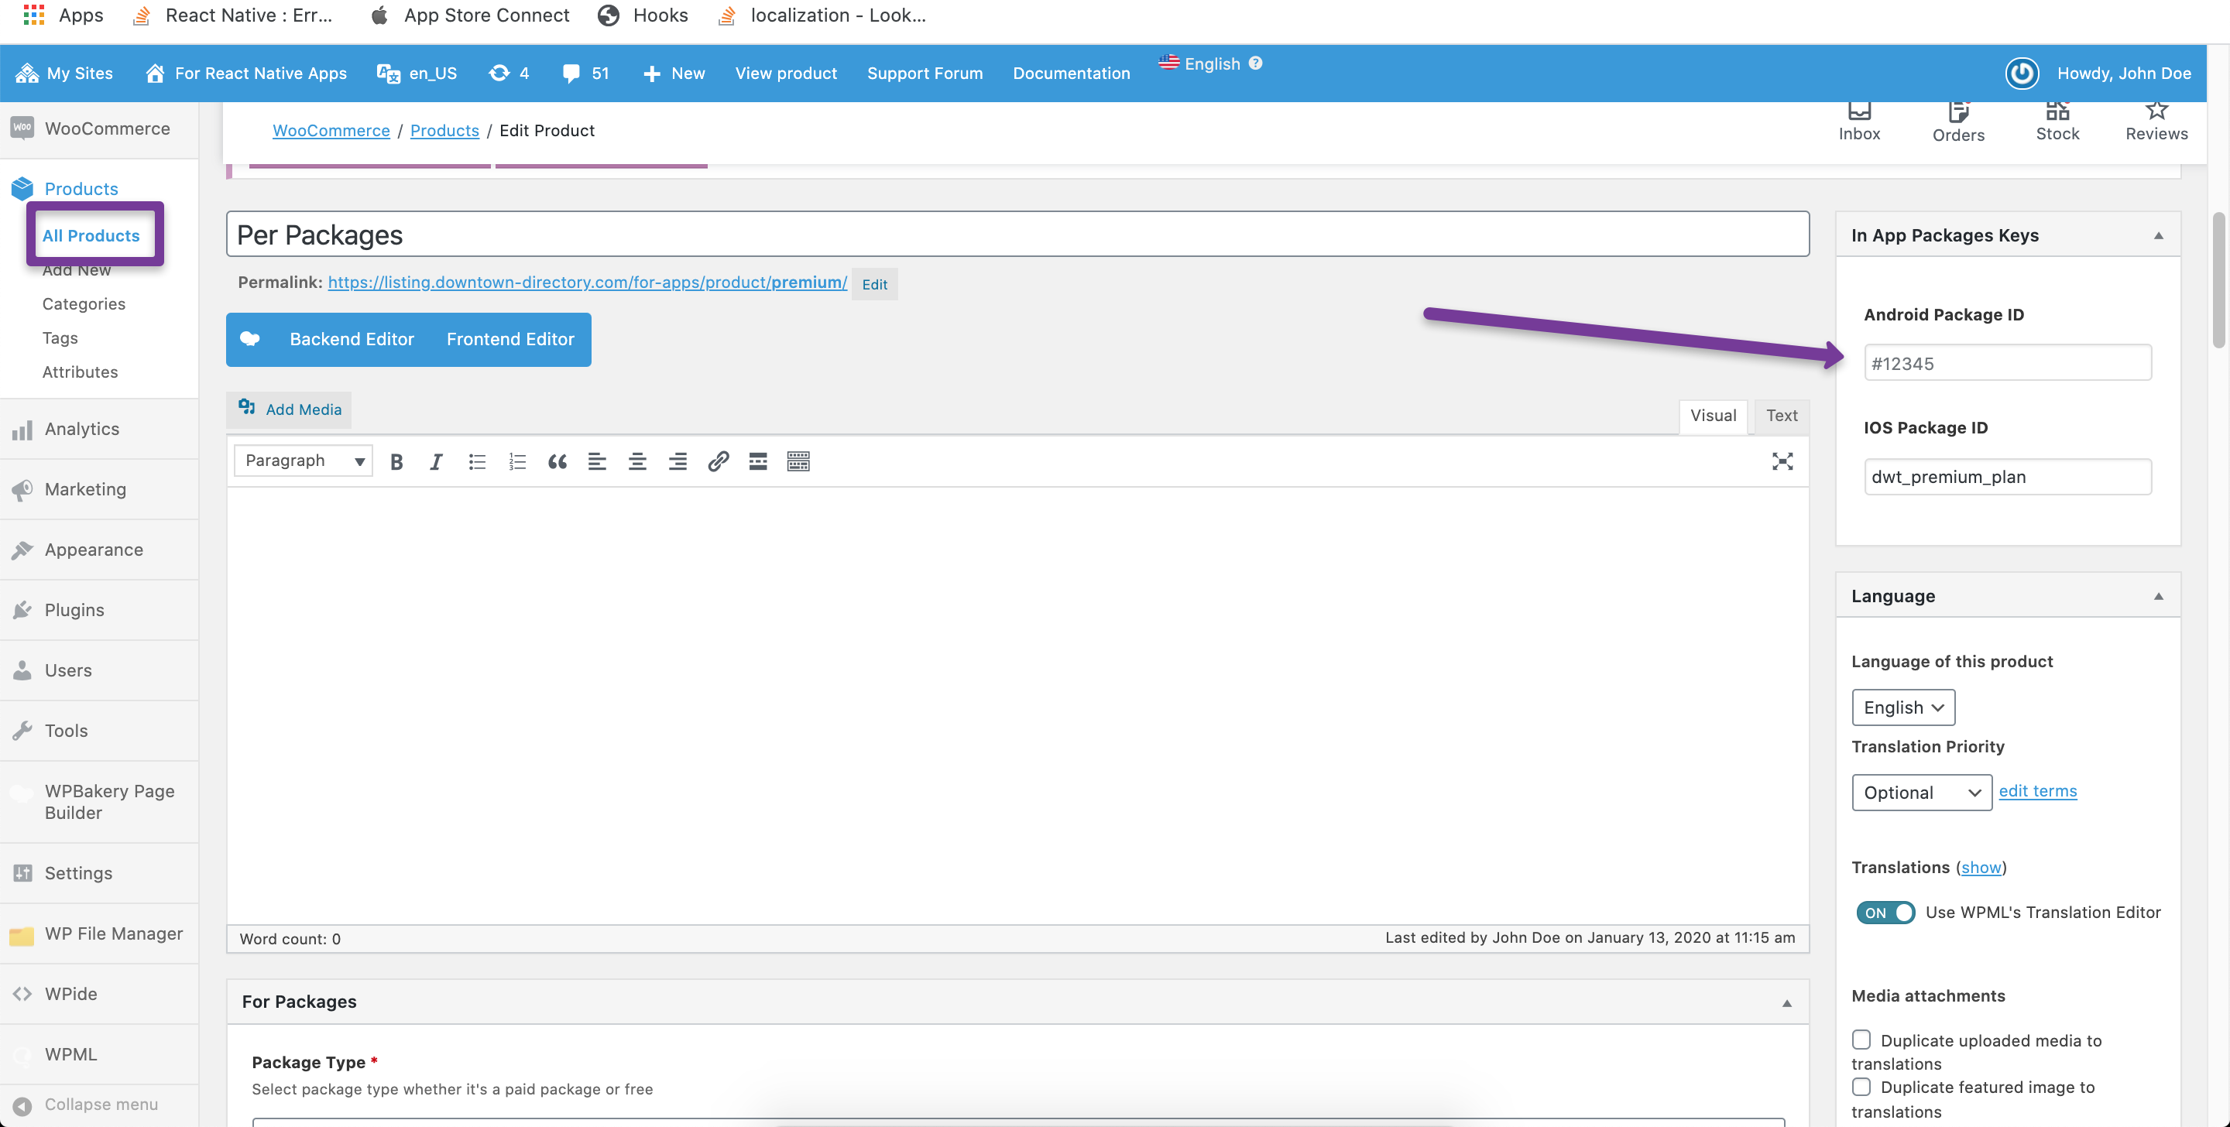Click the Backend Editor button
2230x1127 pixels.
pos(352,339)
